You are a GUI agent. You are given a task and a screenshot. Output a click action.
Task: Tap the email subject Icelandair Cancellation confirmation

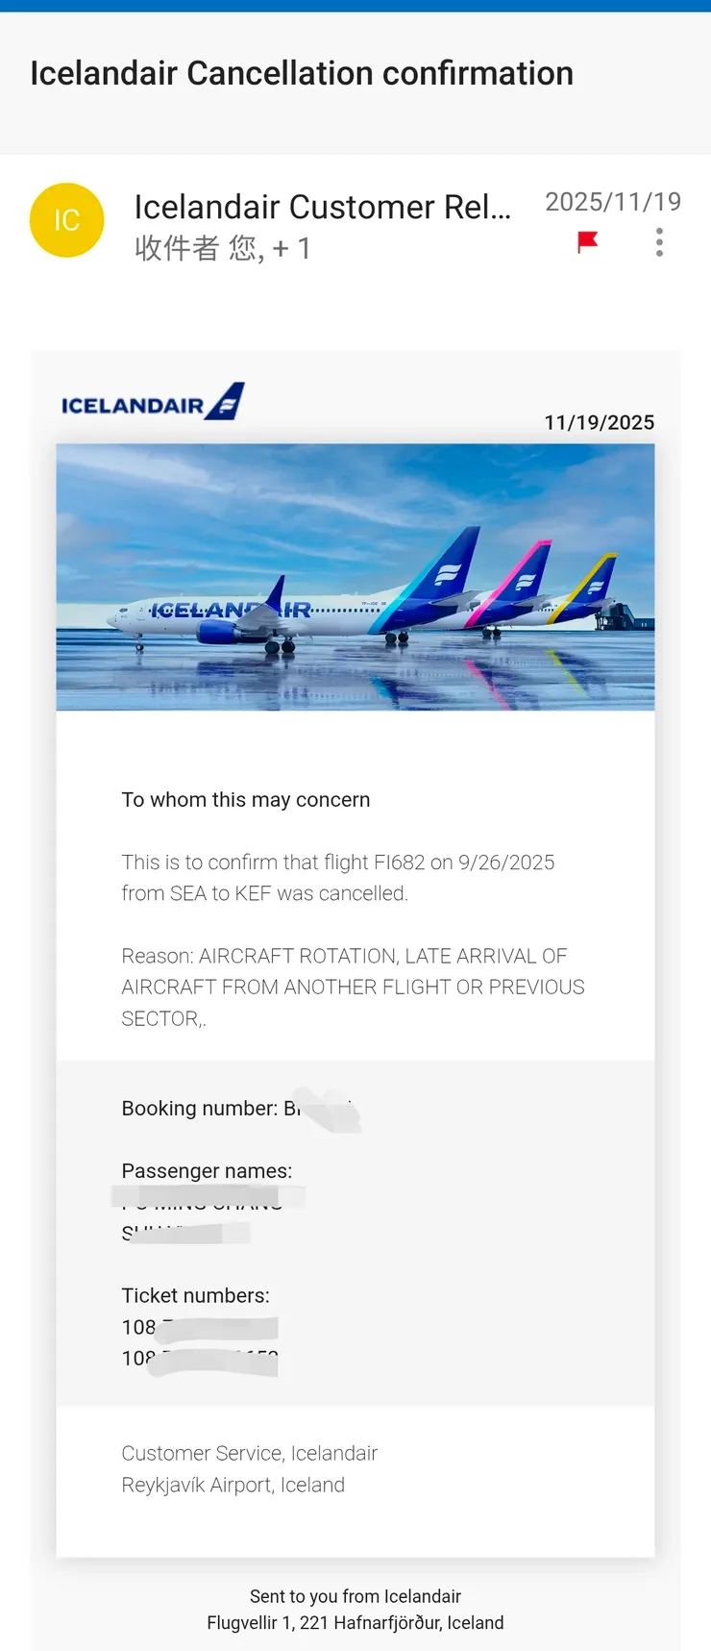click(302, 74)
